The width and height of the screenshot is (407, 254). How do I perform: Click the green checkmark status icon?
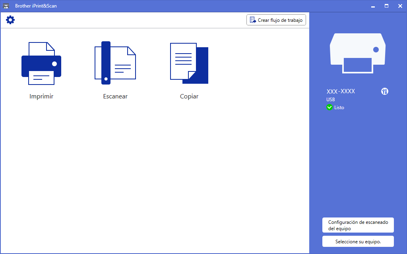(x=329, y=108)
